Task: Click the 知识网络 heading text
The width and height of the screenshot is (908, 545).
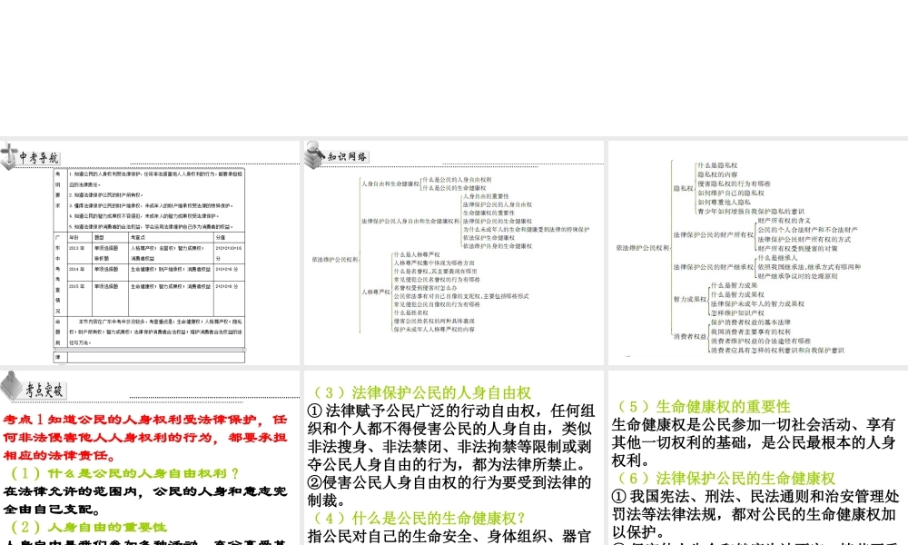Action: click(x=347, y=156)
